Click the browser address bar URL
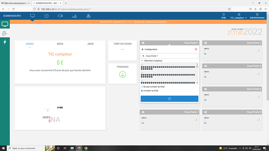 click(66, 9)
